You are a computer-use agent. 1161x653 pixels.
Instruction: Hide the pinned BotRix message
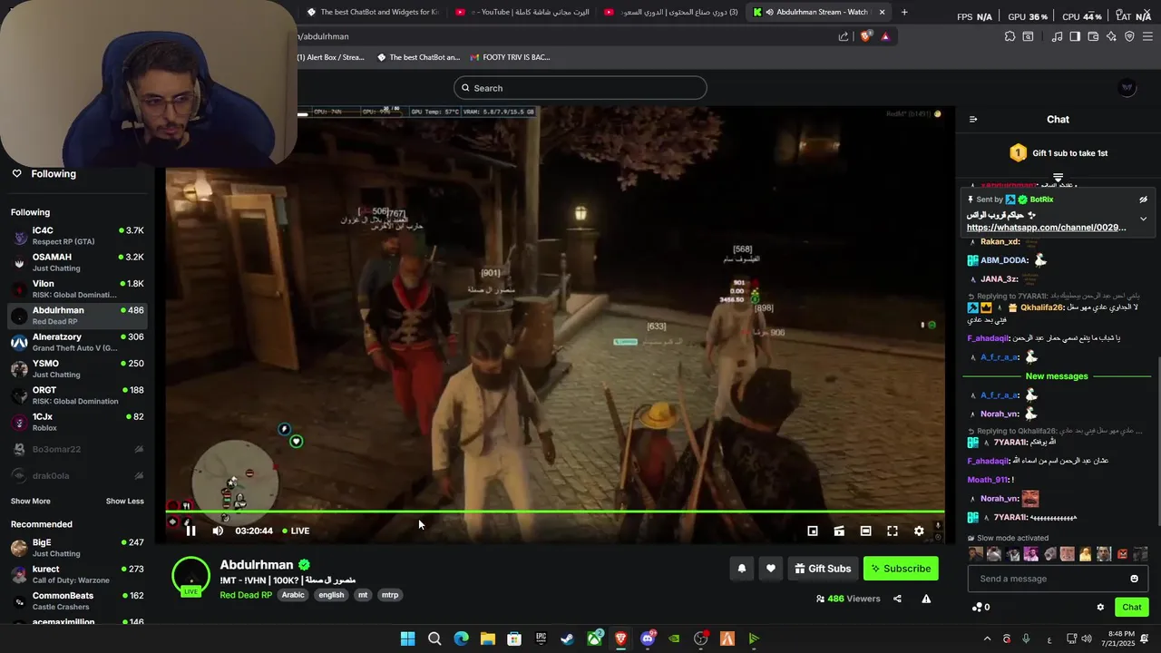coord(1143,200)
